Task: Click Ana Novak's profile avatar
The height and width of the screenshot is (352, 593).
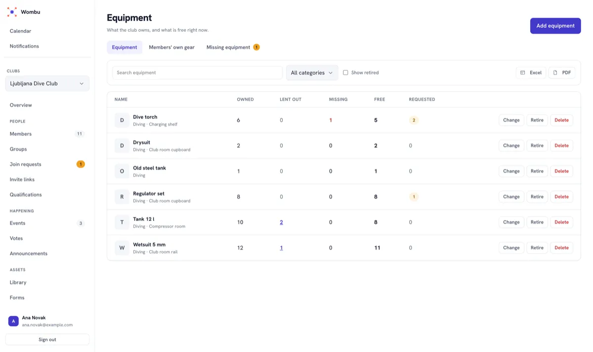Action: [13, 321]
